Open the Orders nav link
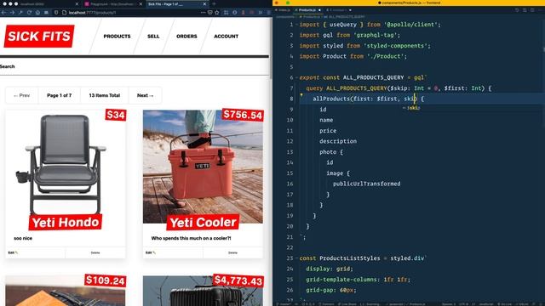This screenshot has width=545, height=306. click(186, 36)
